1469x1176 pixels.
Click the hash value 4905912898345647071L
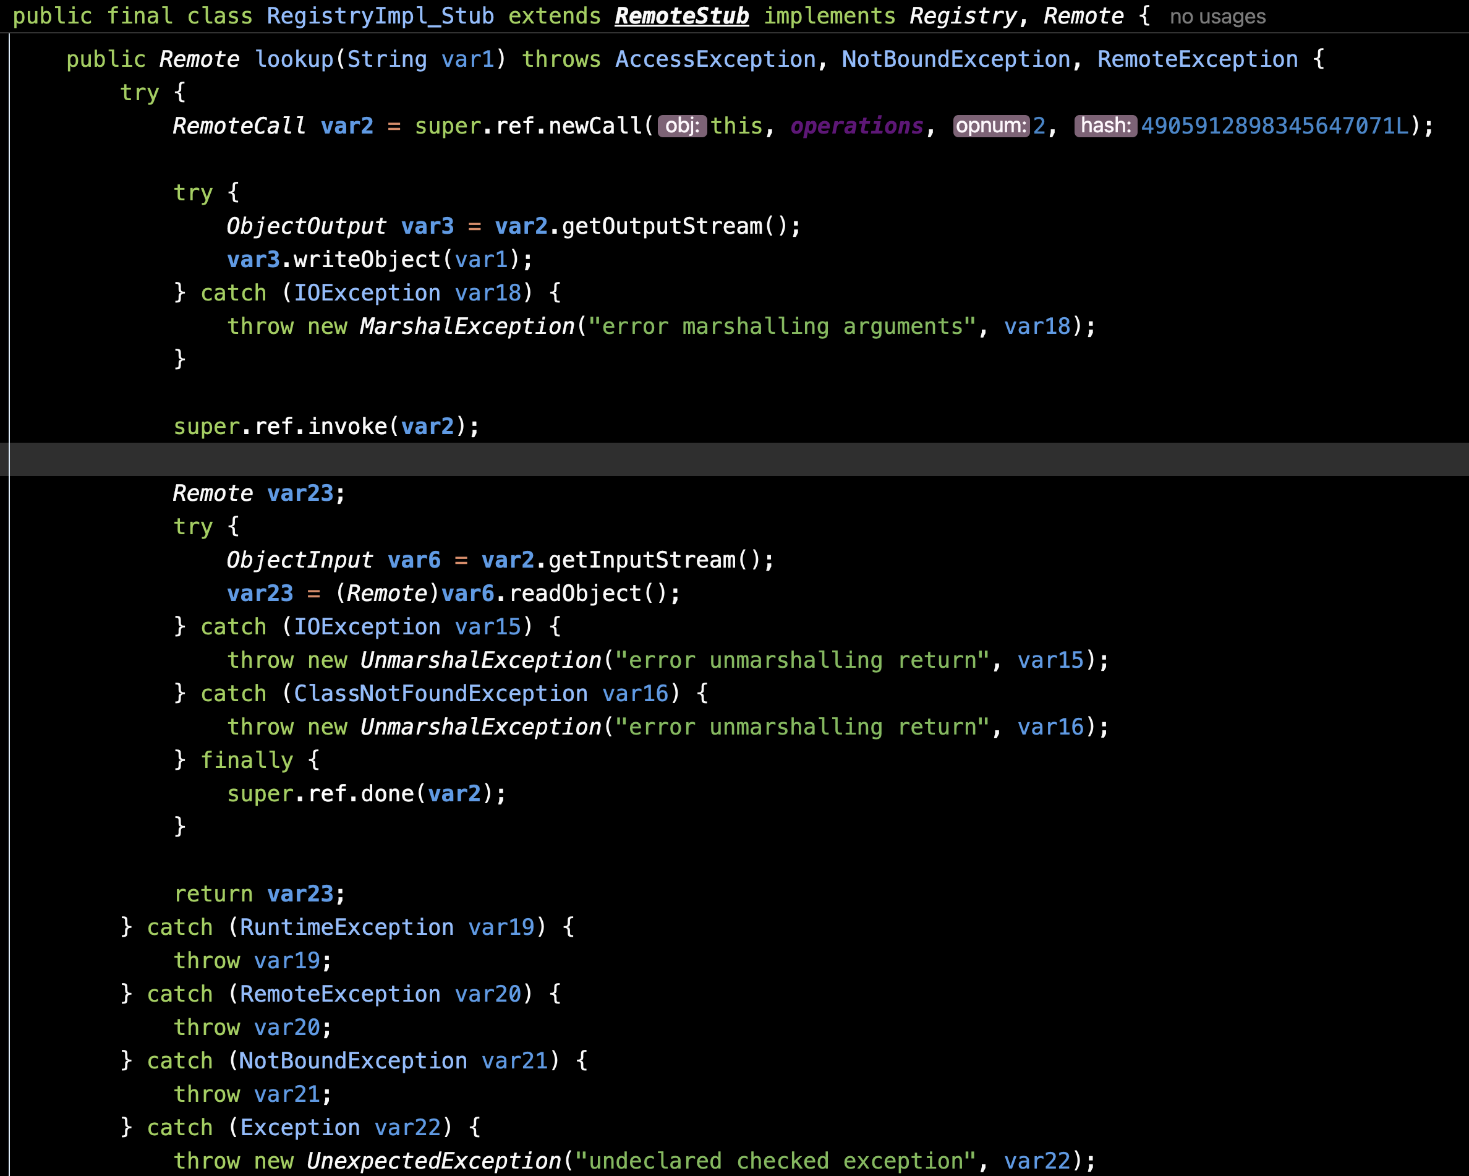pos(1274,126)
